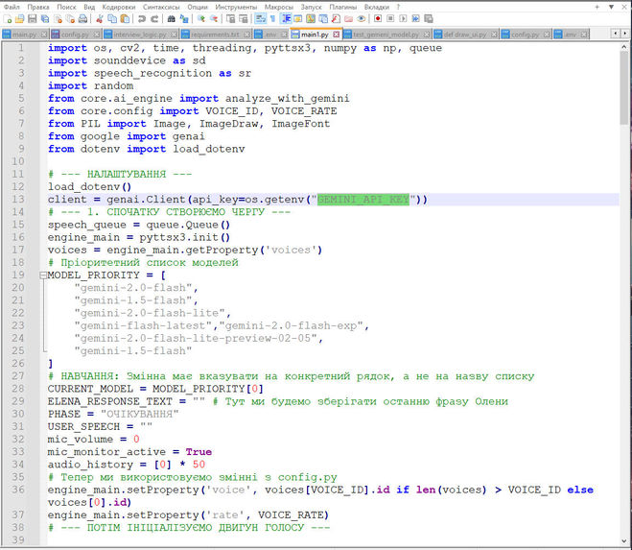The height and width of the screenshot is (550, 632).
Task: Switch to the requirements.txt tab
Action: [x=215, y=35]
